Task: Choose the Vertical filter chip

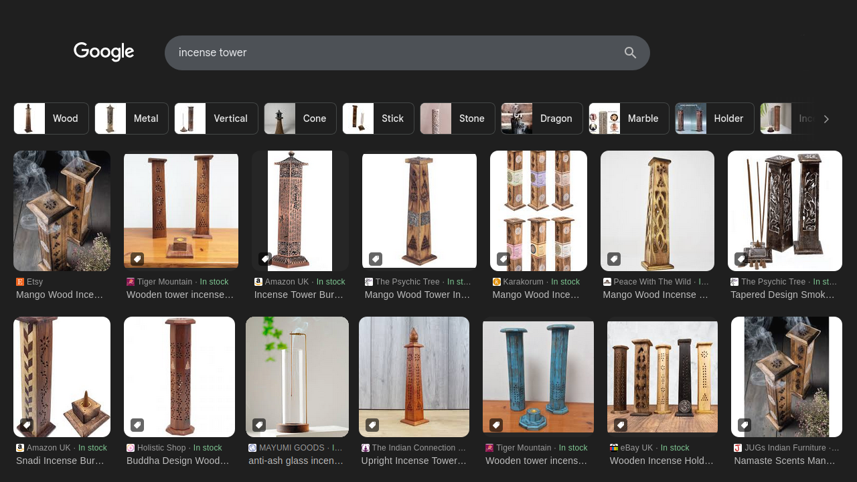Action: (216, 118)
